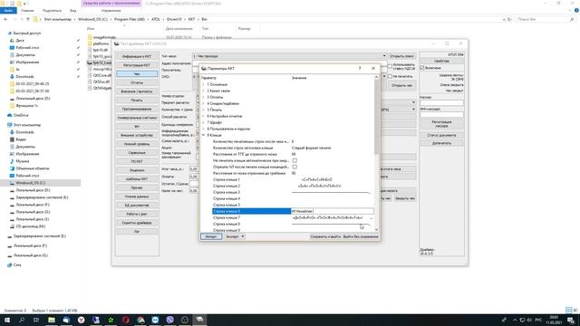580x326 pixels.
Task: Open notification center in system tray
Action: 571,320
